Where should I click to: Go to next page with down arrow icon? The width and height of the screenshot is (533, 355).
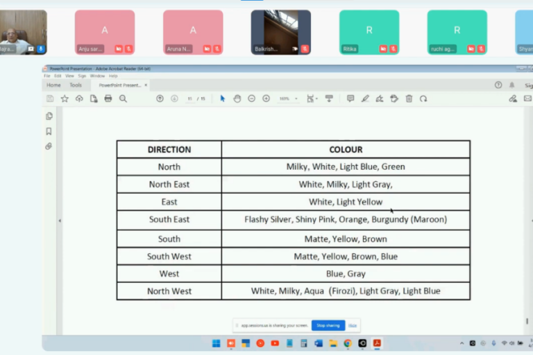(174, 98)
